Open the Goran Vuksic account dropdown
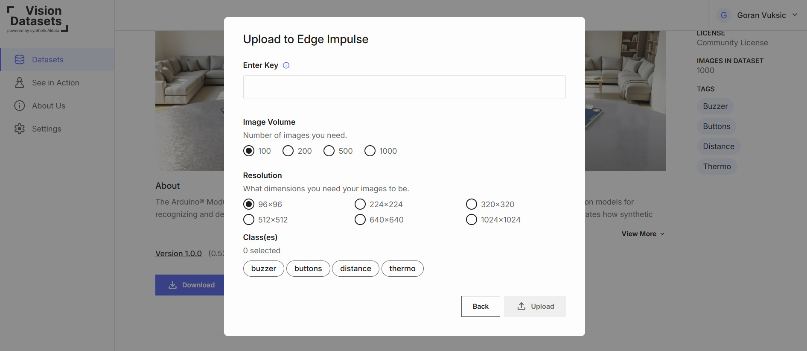The image size is (807, 351). tap(757, 15)
